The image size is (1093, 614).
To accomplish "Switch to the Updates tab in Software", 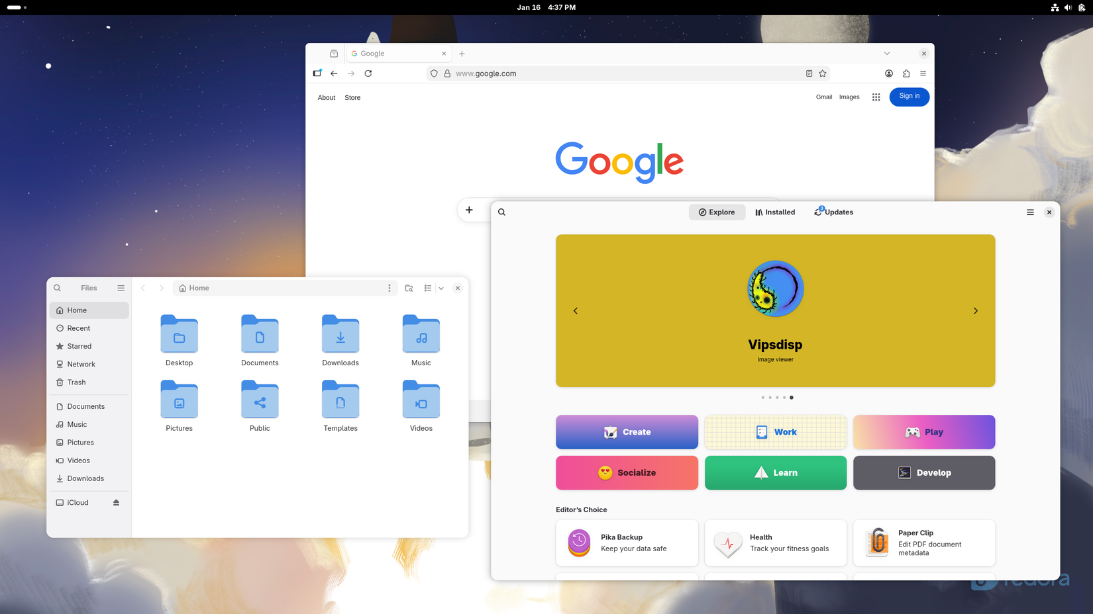I will (833, 212).
